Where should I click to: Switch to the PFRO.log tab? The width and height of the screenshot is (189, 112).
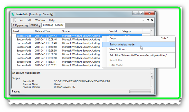click(x=35, y=25)
